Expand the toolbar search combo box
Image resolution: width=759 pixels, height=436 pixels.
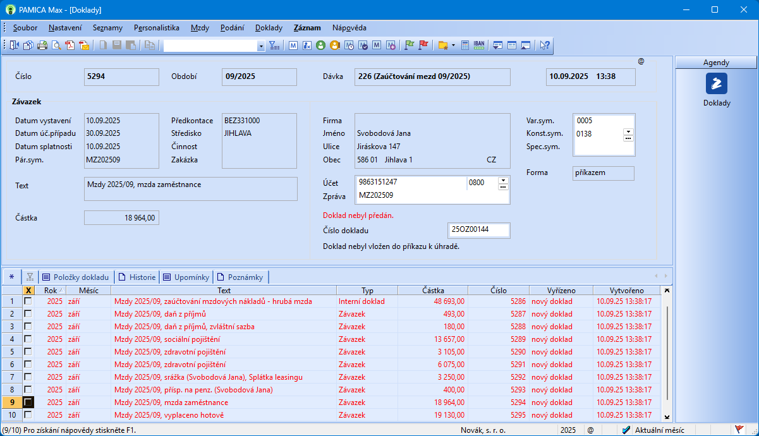(x=261, y=46)
